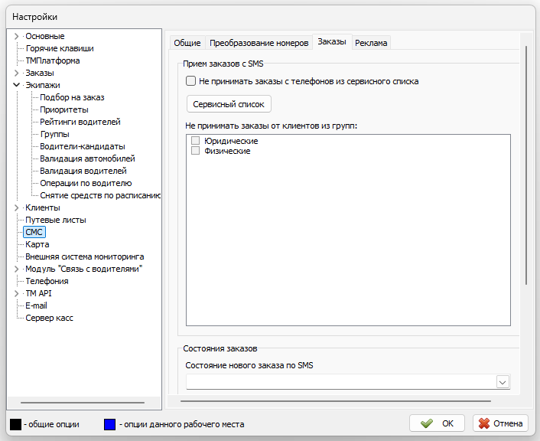Confirm settings with the OK button

coord(437,423)
